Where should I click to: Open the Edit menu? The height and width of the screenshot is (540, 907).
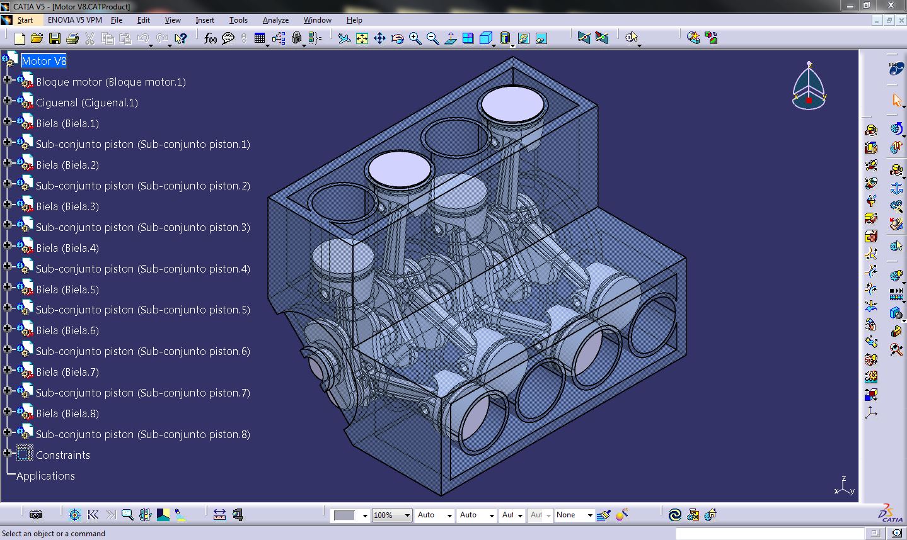144,20
